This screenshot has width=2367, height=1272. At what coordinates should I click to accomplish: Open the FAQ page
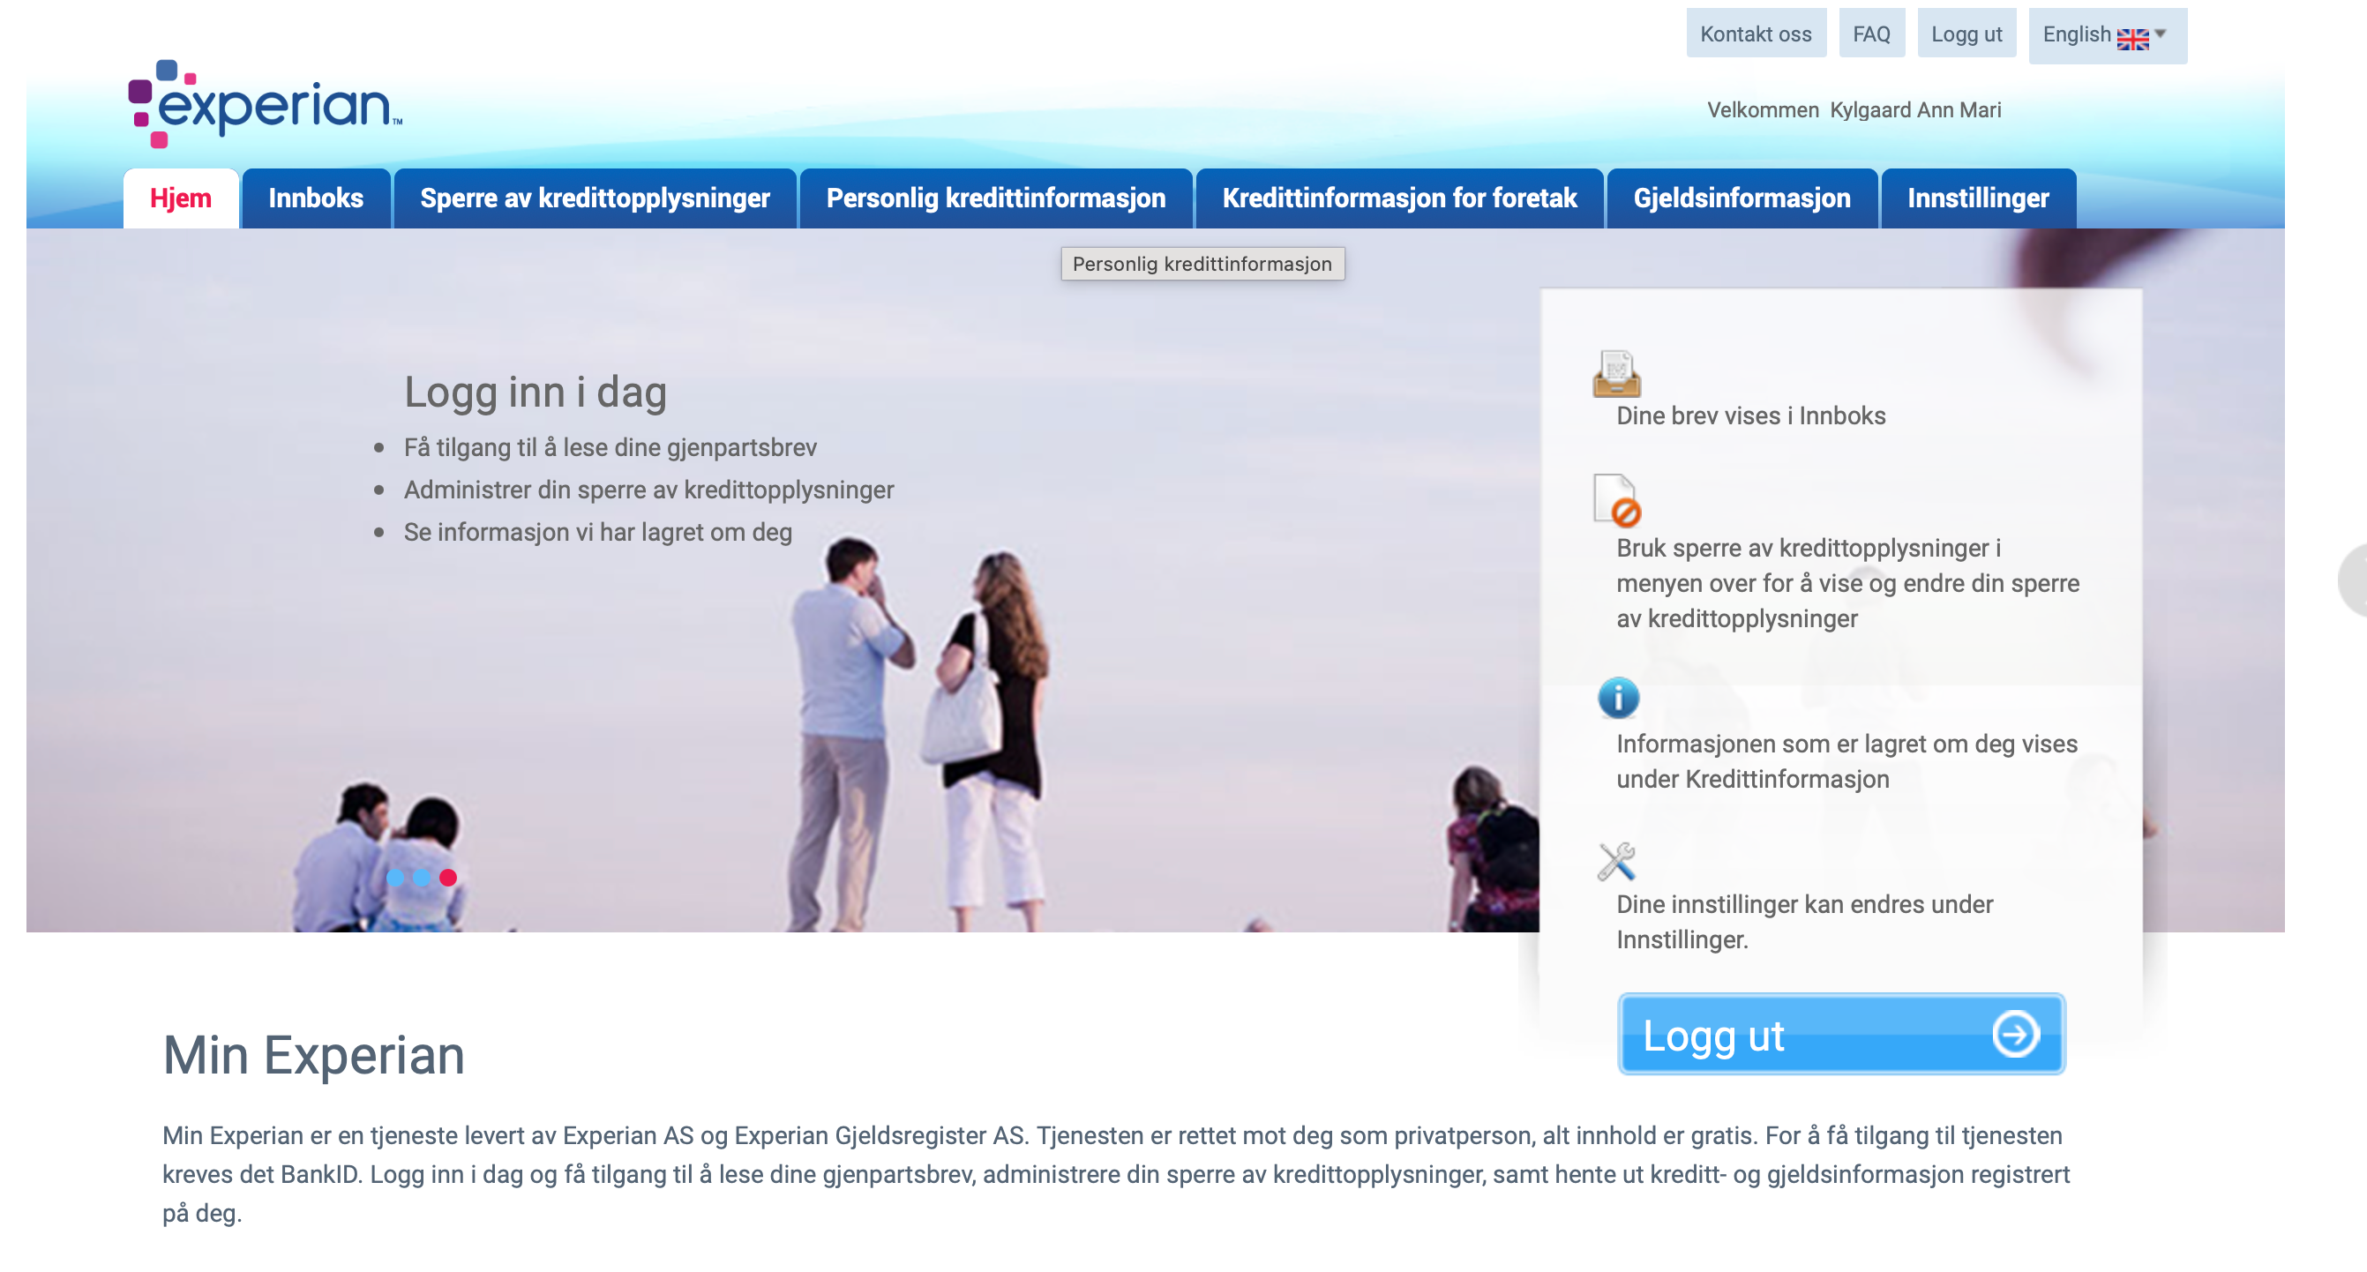point(1871,34)
